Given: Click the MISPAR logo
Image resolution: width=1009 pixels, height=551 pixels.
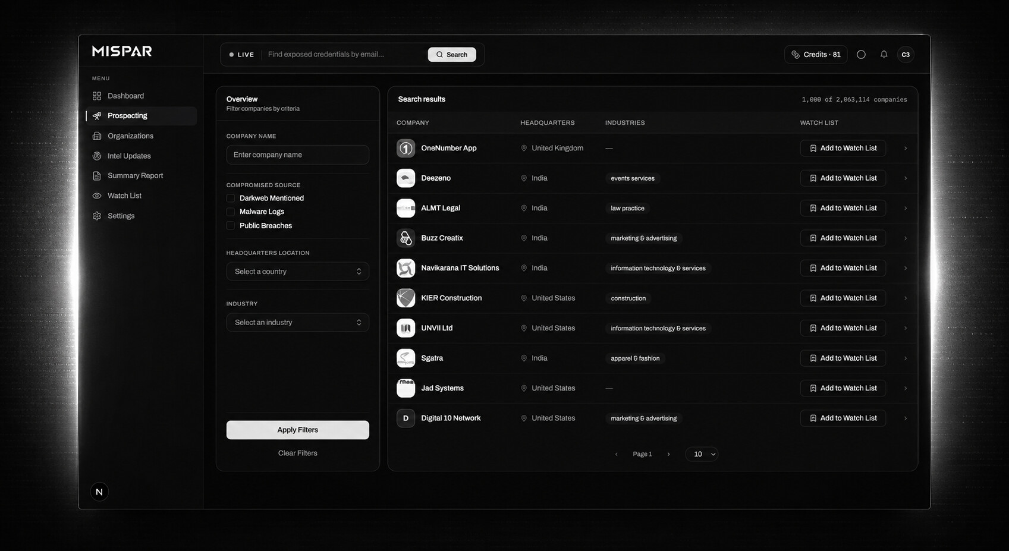Looking at the screenshot, I should click(x=122, y=51).
